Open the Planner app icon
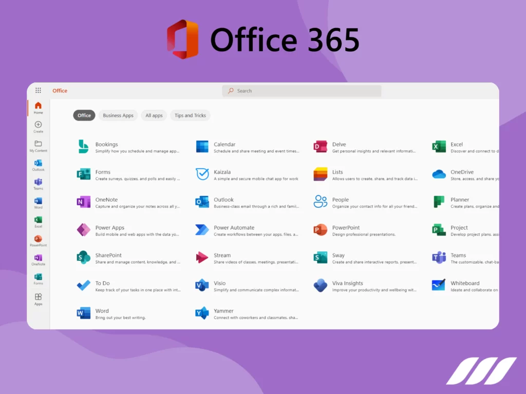 tap(438, 202)
